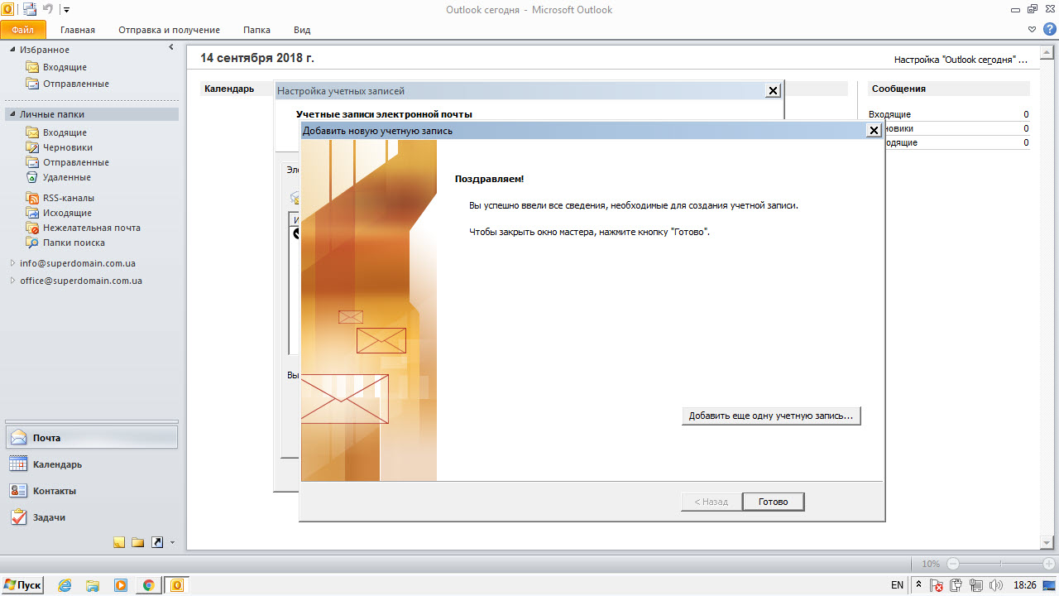Click the zoom slider track in status bar
The height and width of the screenshot is (596, 1059).
(1000, 564)
